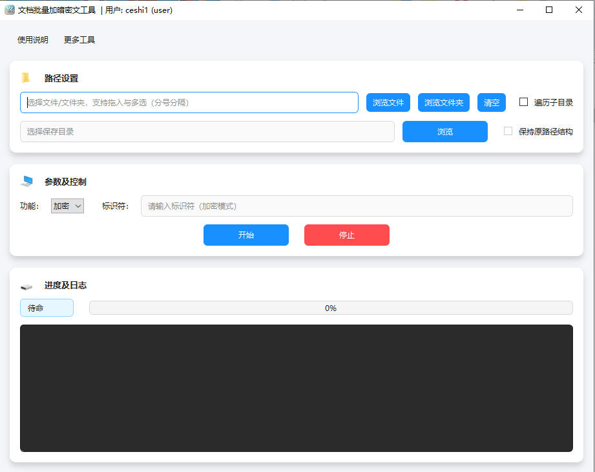Screen dimensions: 595x472
Task: Click the app icon in the title bar
Action: point(10,10)
